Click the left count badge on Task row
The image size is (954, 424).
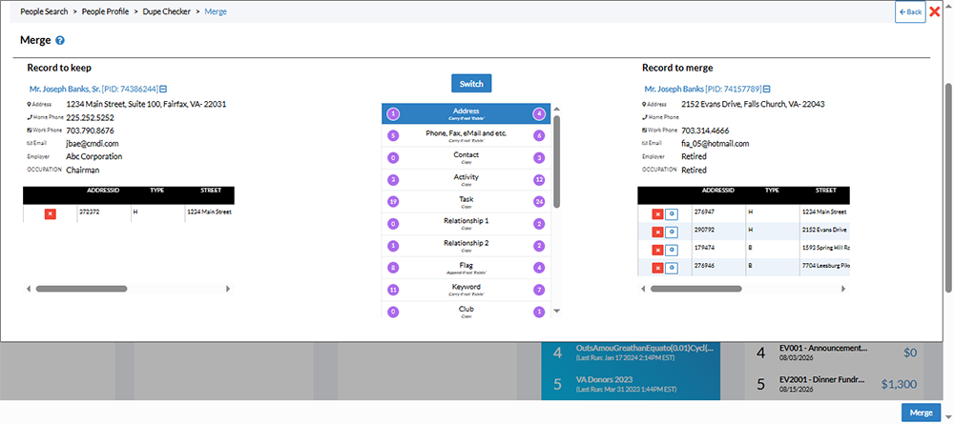point(393,202)
